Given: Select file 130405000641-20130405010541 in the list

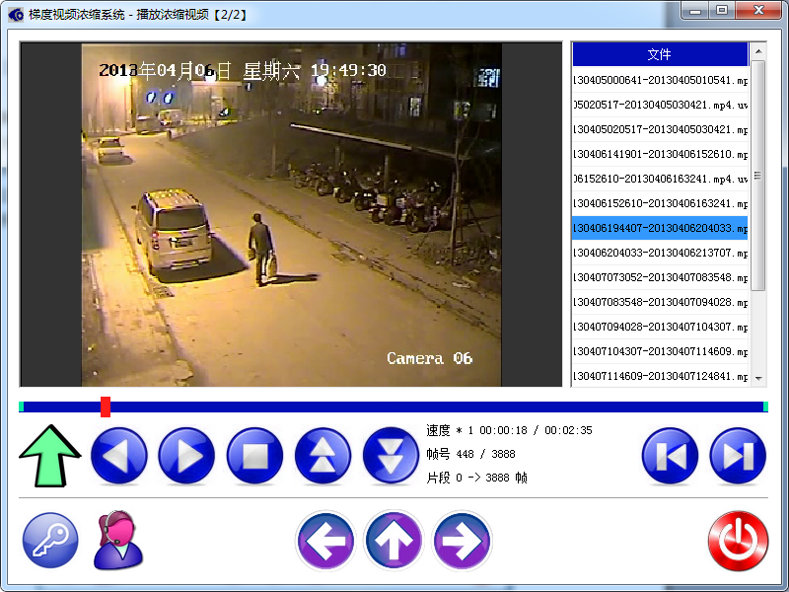Looking at the screenshot, I should coord(660,80).
